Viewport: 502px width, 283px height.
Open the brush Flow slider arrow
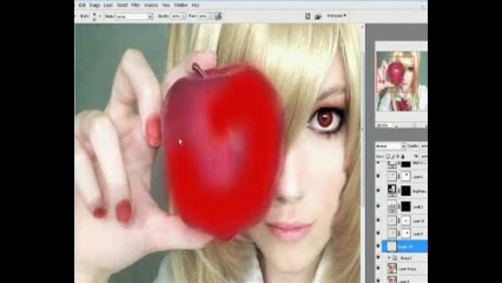click(x=210, y=16)
